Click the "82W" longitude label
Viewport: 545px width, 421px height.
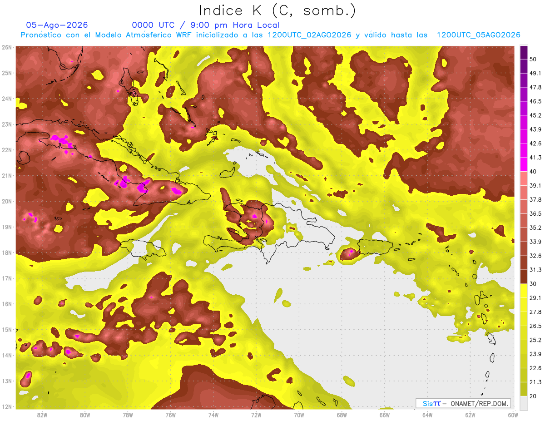pyautogui.click(x=42, y=415)
